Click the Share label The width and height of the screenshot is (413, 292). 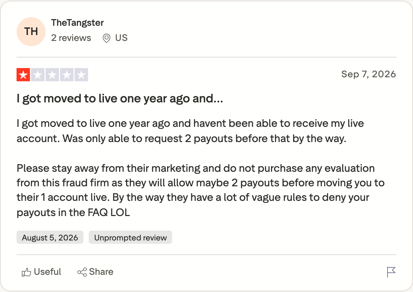tap(101, 272)
